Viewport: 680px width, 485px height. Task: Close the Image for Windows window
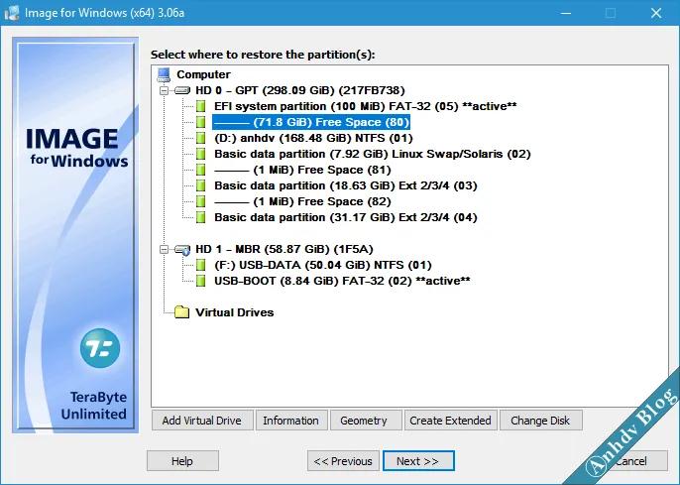pos(656,13)
